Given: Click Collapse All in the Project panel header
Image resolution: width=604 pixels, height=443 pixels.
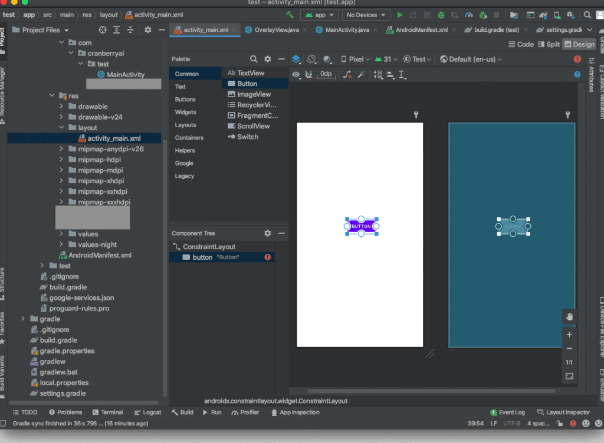Looking at the screenshot, I should click(130, 30).
